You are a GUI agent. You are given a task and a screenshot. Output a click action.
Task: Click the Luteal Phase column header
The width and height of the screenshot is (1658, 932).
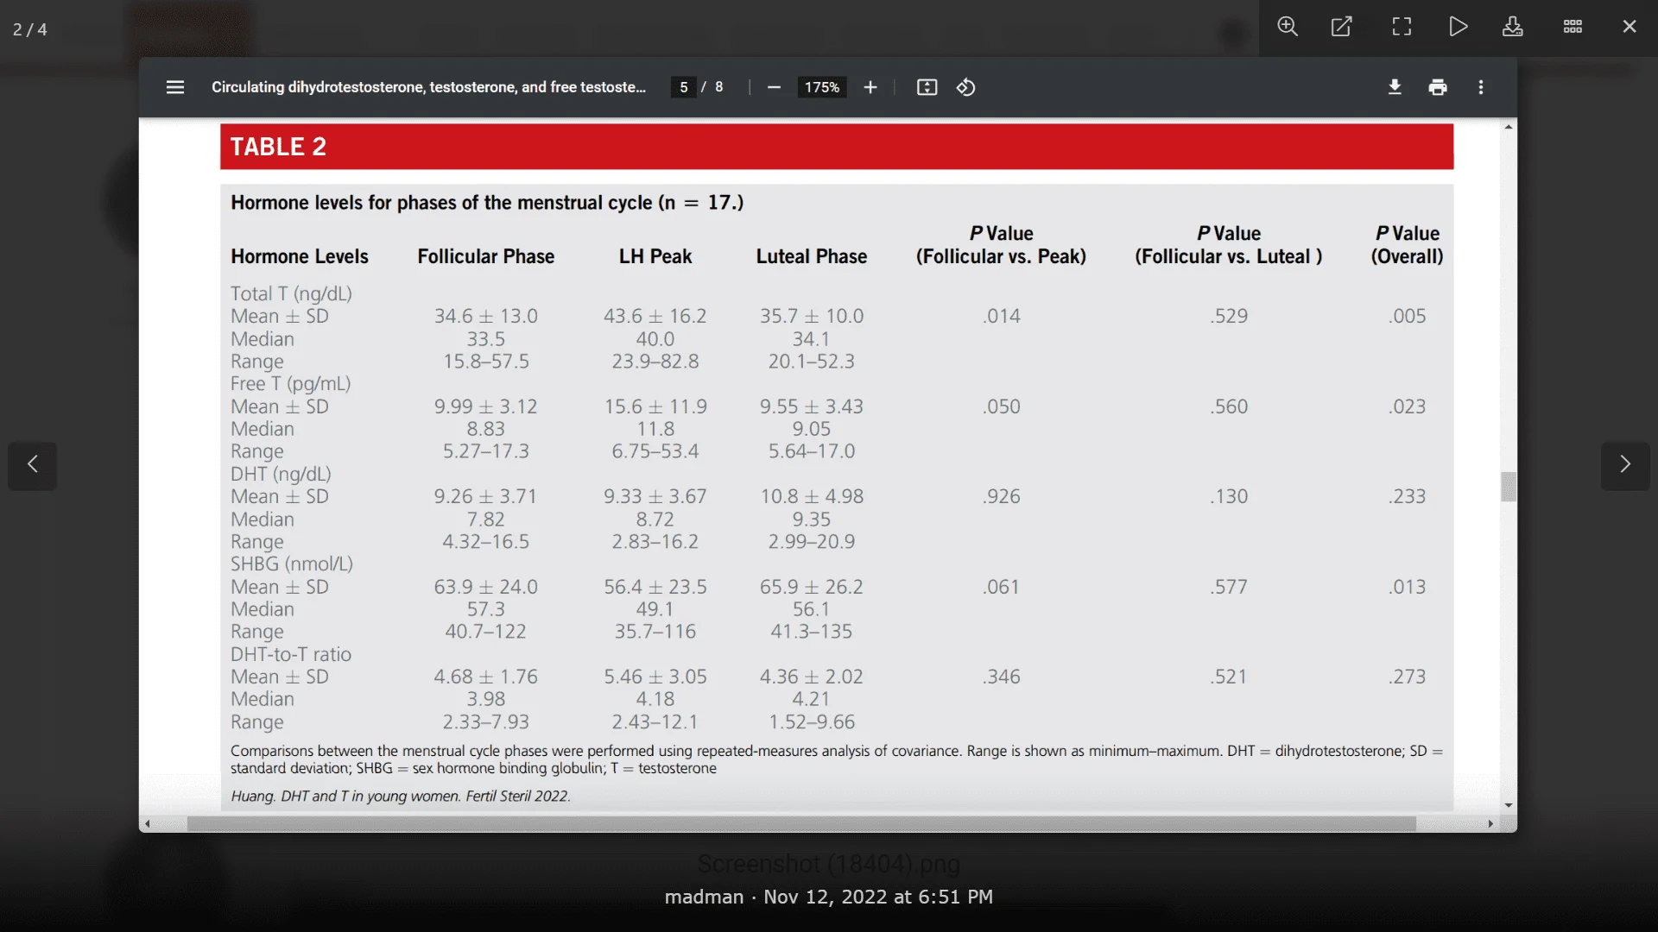click(812, 256)
